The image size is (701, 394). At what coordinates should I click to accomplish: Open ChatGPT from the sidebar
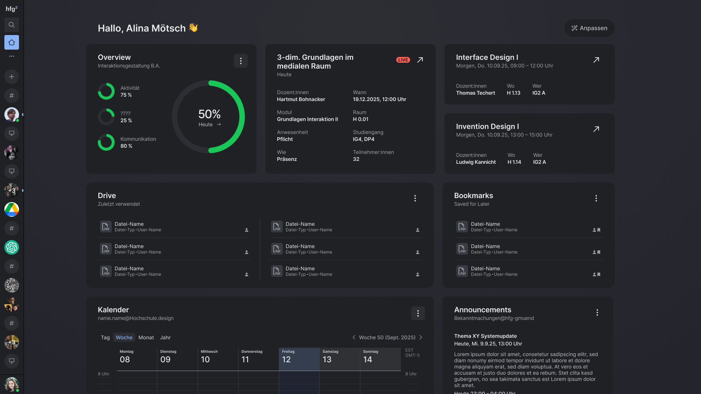click(x=12, y=247)
